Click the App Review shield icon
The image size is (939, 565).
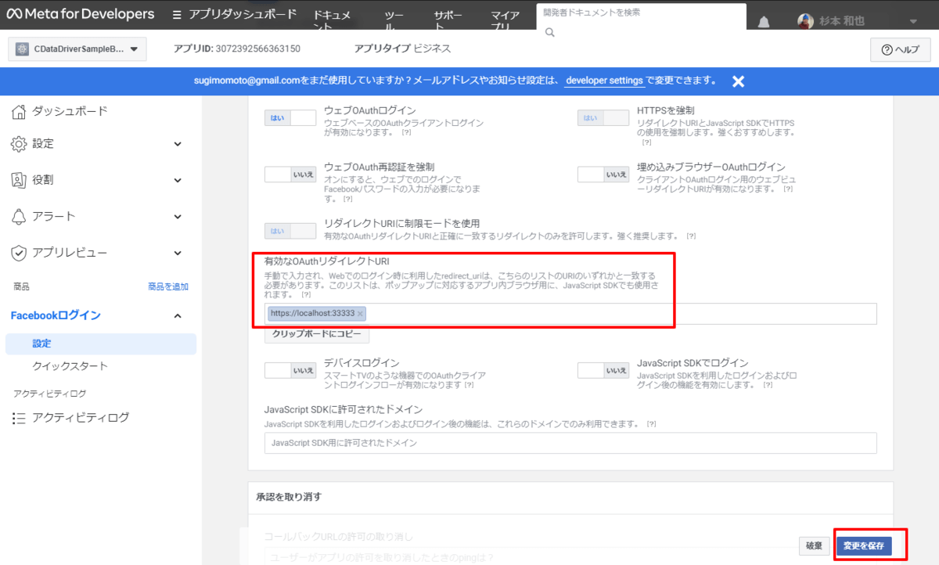pyautogui.click(x=19, y=253)
